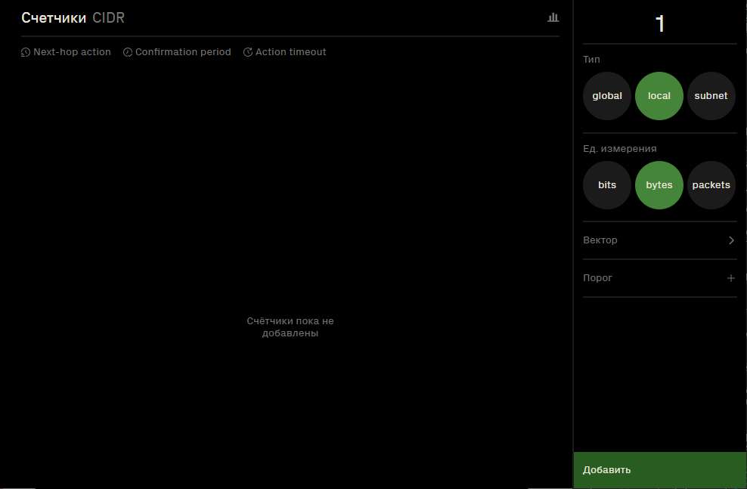Choose bits as measurement unit
Image resolution: width=747 pixels, height=489 pixels.
point(607,184)
